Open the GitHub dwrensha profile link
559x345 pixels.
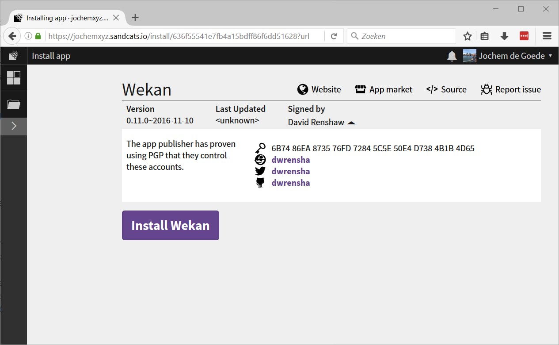(x=290, y=183)
